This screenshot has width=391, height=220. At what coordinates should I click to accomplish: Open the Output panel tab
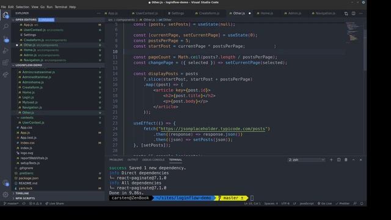(x=133, y=159)
